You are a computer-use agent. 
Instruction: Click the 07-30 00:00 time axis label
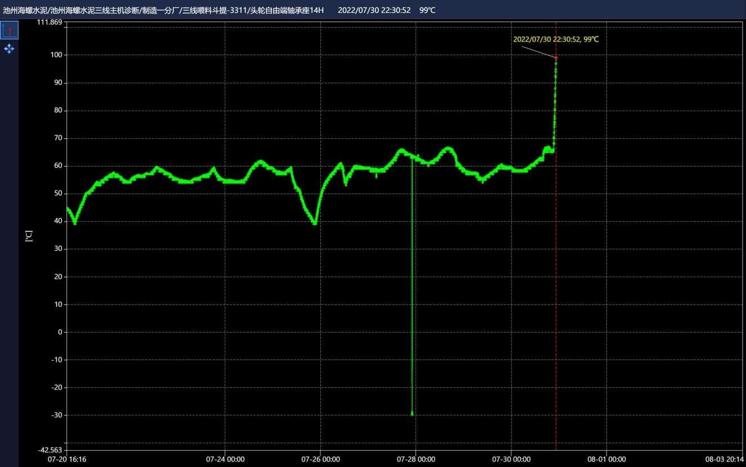click(511, 459)
